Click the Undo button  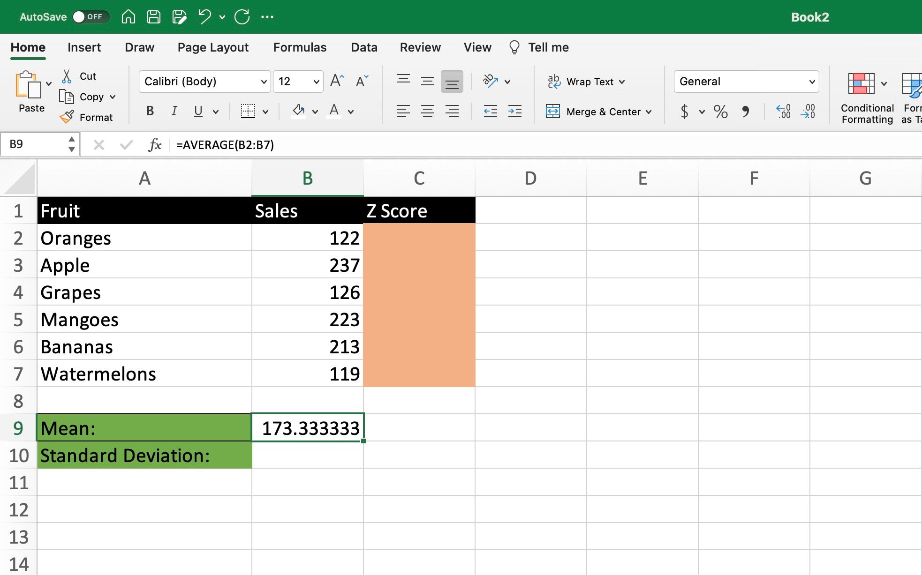point(205,16)
